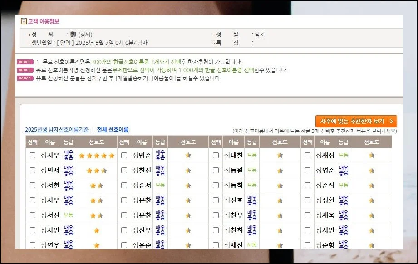Tick the checkbox for 정동원
This screenshot has width=418, height=264.
[x=216, y=171]
